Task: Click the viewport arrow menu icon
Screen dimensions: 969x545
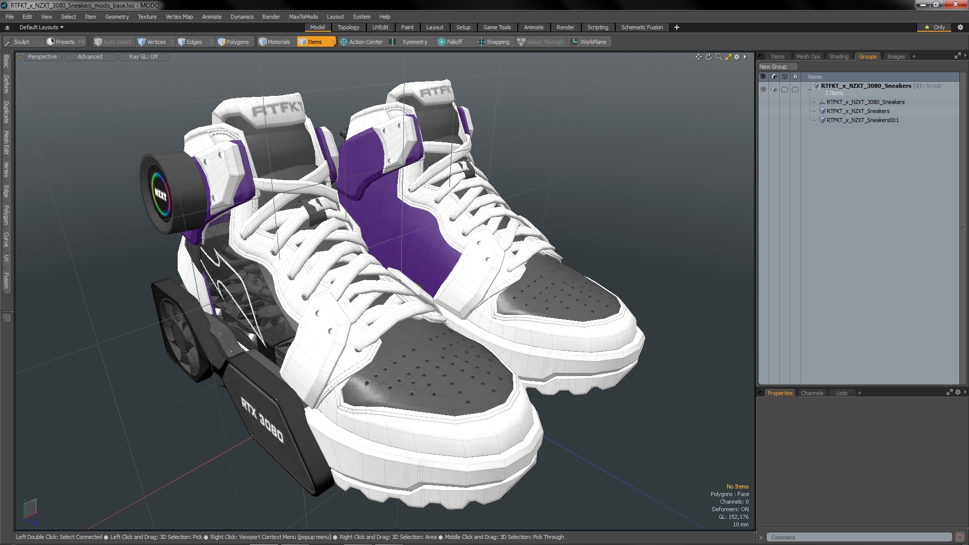Action: coord(745,57)
